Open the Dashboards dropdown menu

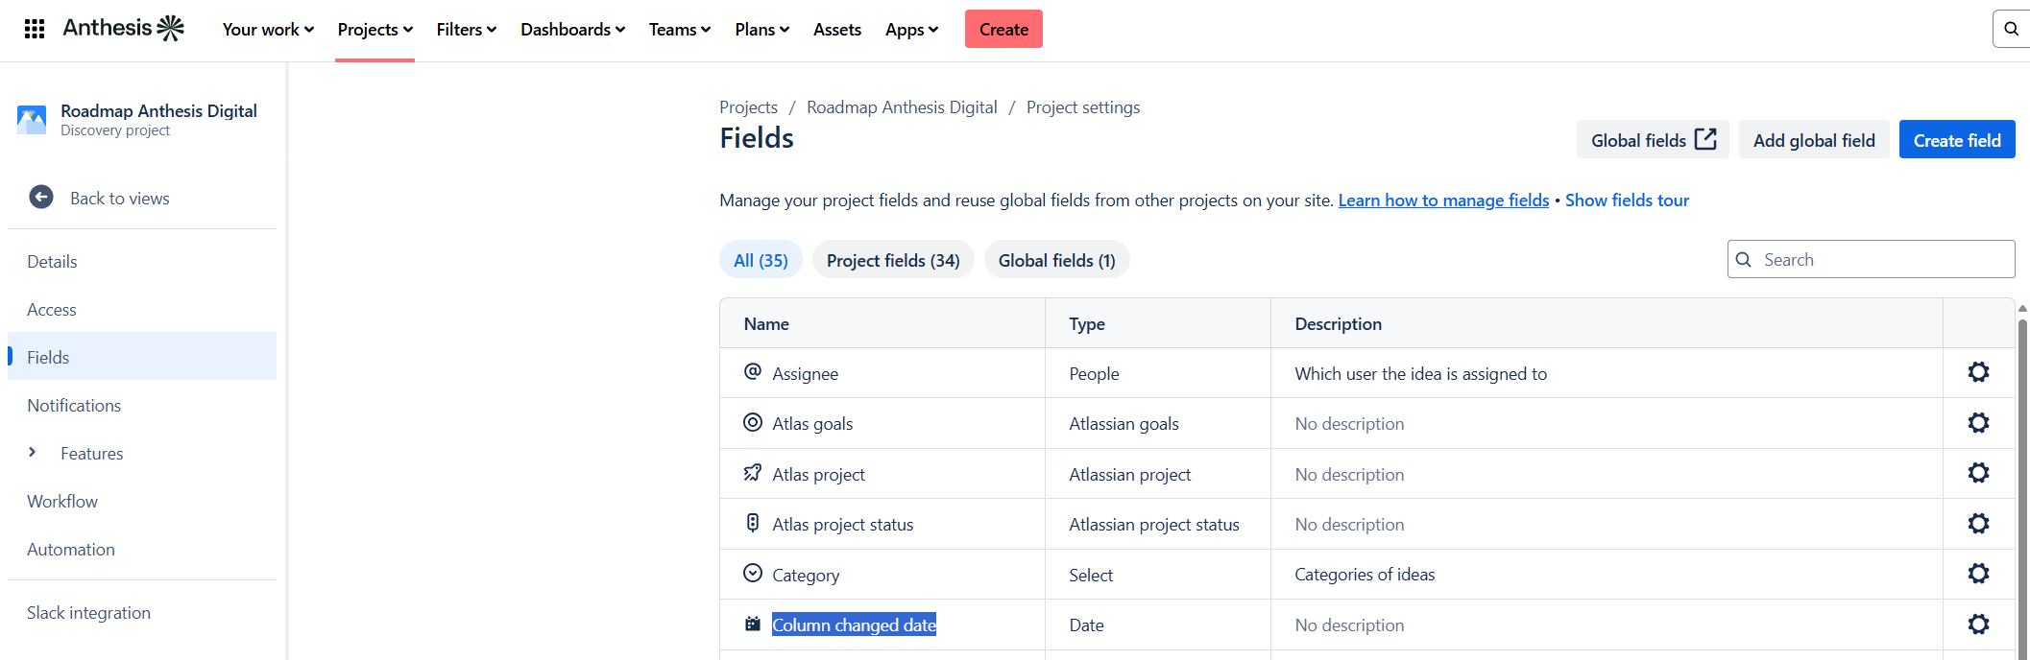pos(573,30)
